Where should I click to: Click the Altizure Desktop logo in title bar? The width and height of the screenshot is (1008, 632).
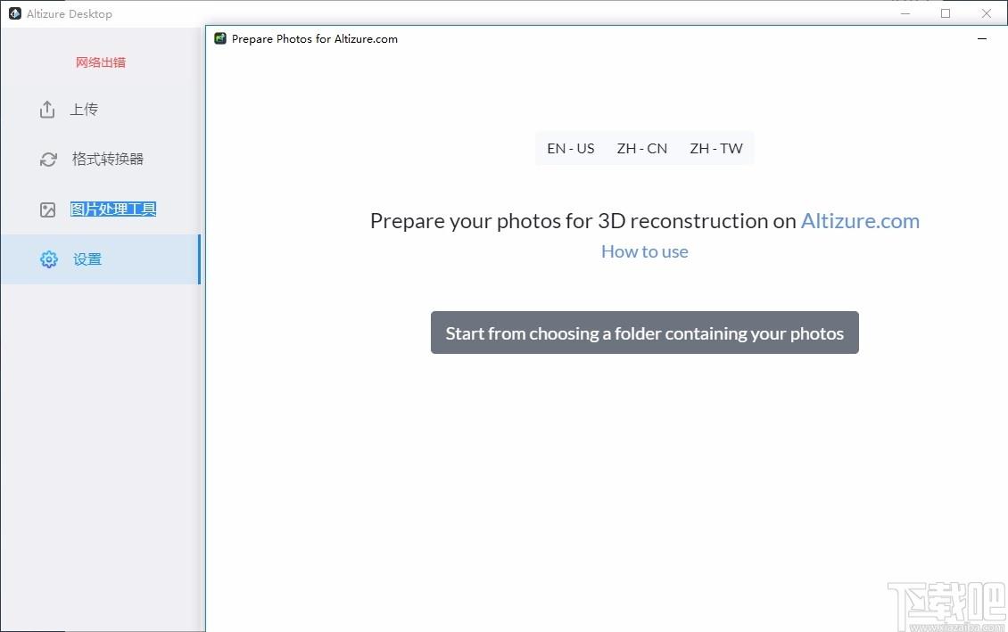pos(15,13)
